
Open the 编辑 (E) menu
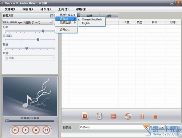[28, 9]
